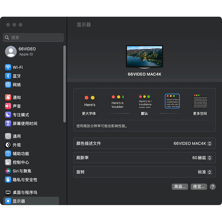222x222 pixels.
Task: Open the 66VIDEO Apple ID name link
Action: click(x=27, y=49)
